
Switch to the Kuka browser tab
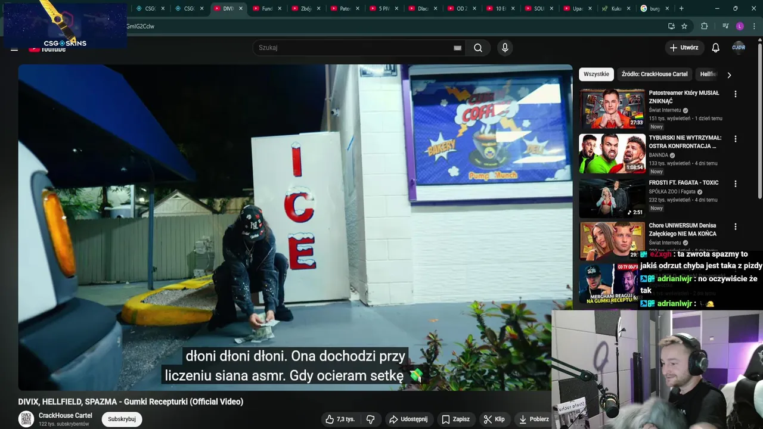point(615,8)
